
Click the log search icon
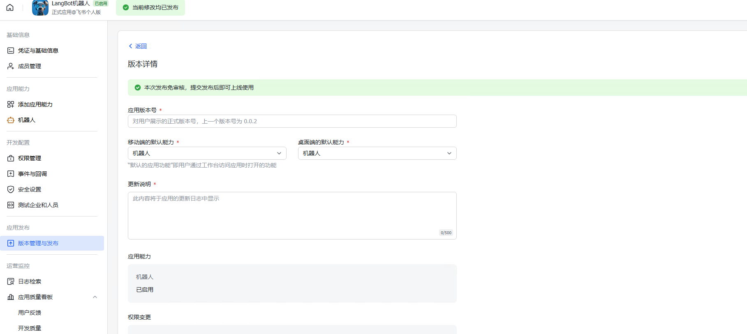pyautogui.click(x=11, y=281)
